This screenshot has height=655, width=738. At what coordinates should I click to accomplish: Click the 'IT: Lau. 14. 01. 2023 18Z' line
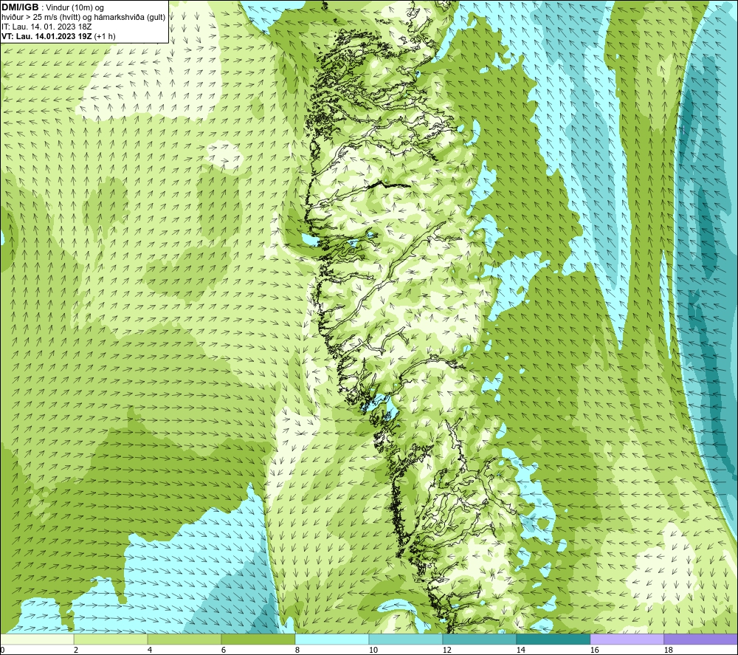(46, 27)
